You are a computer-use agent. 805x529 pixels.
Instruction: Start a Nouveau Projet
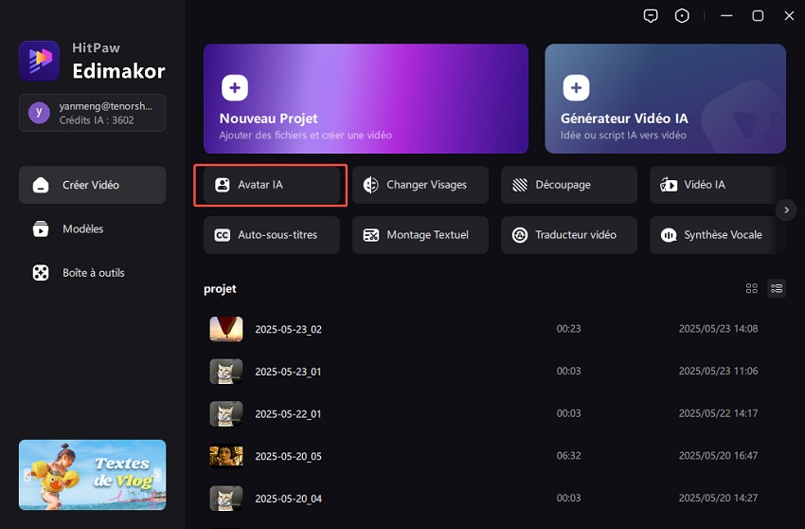coord(367,99)
